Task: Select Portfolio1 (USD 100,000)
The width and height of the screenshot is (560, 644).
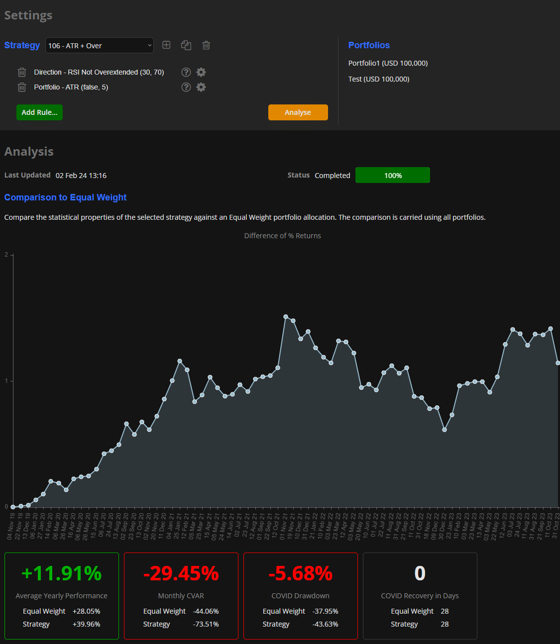Action: coord(388,63)
